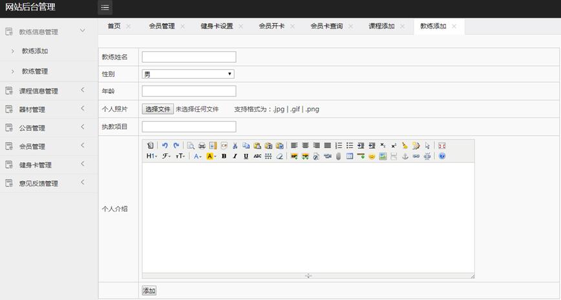Select 教练管理 in the sidebar
Screen dimensions: 561x300
(x=35, y=72)
